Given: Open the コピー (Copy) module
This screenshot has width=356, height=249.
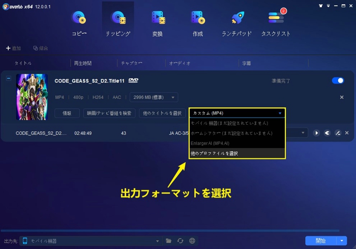Looking at the screenshot, I should 80,23.
